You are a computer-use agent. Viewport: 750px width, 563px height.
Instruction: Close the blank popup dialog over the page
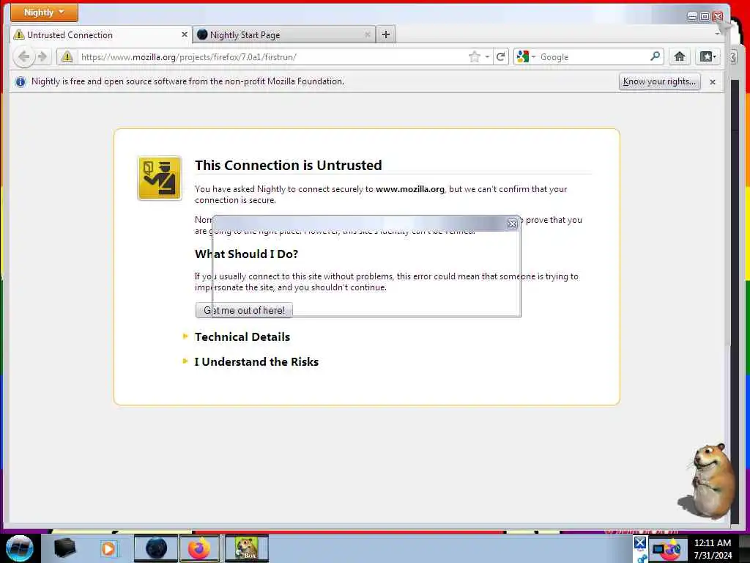pos(512,224)
